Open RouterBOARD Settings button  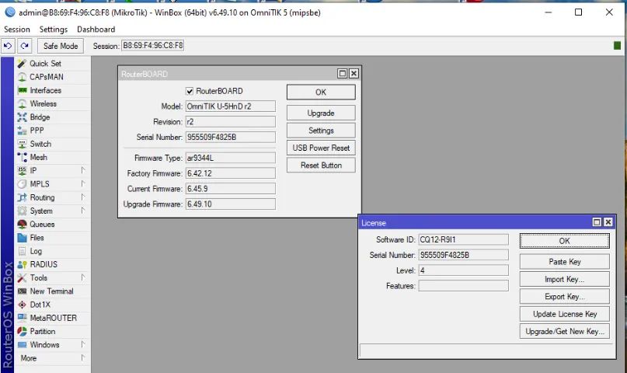pyautogui.click(x=321, y=131)
